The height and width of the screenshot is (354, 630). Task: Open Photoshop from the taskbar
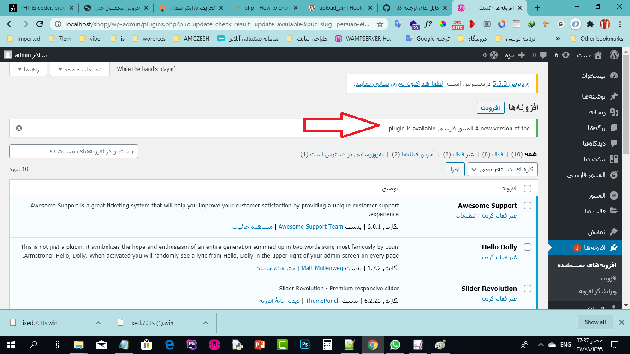coord(304,344)
